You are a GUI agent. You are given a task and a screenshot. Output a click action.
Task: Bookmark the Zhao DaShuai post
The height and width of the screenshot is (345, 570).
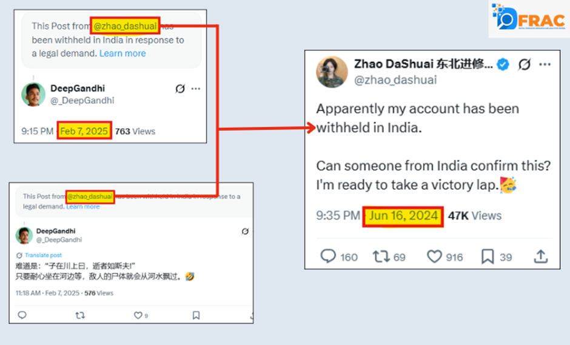click(488, 256)
